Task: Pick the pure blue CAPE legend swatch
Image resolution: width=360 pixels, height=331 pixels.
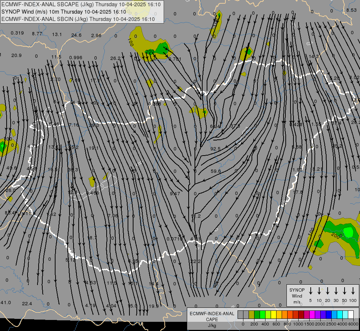Action: [328, 314]
